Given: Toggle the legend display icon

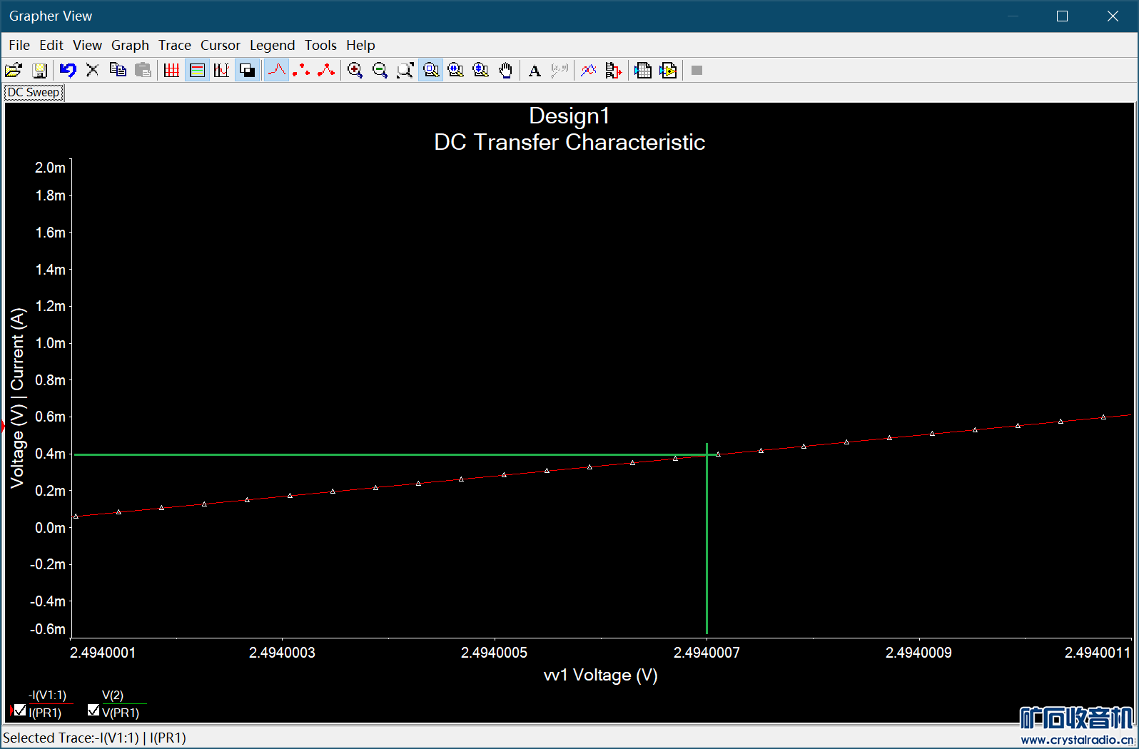Looking at the screenshot, I should tap(197, 70).
